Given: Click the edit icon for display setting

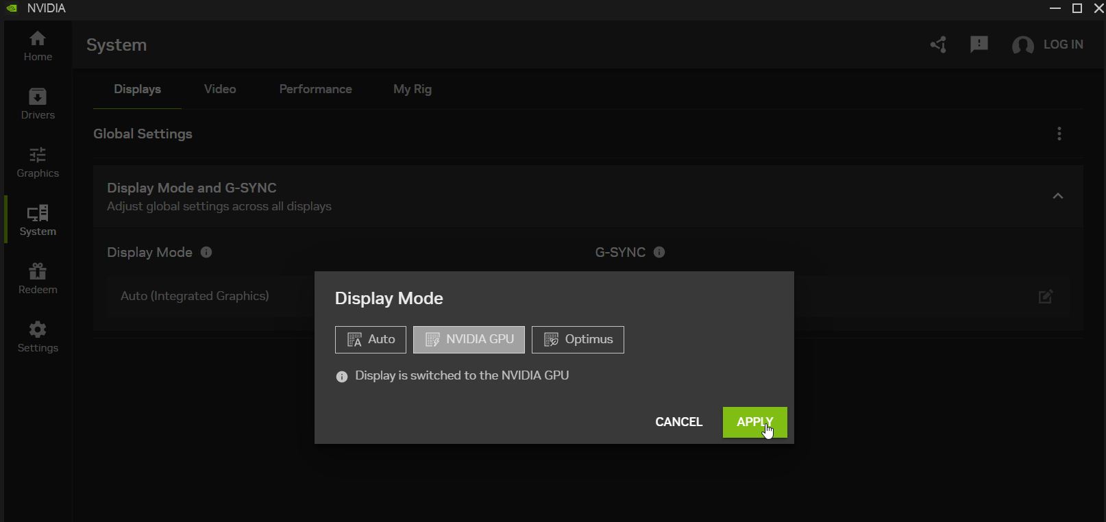Looking at the screenshot, I should click(x=1046, y=296).
